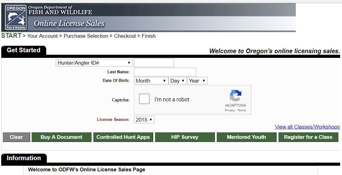Change the License Season 2018 dropdown
The height and width of the screenshot is (175, 342).
coord(144,120)
